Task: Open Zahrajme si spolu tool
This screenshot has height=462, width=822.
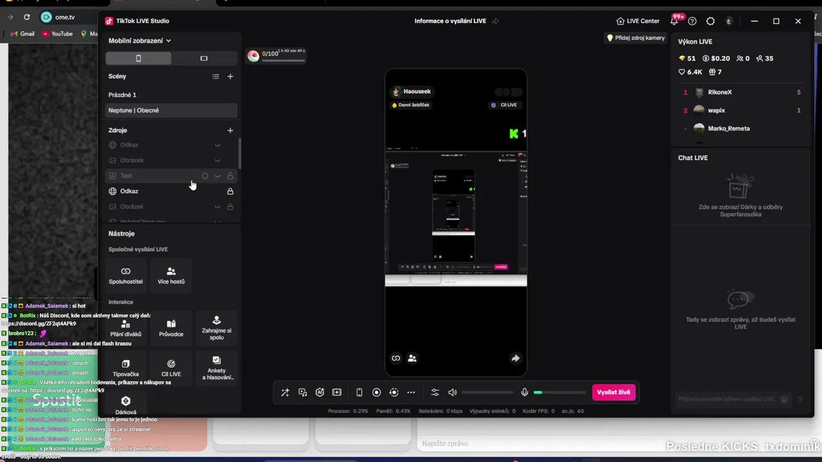Action: [216, 328]
